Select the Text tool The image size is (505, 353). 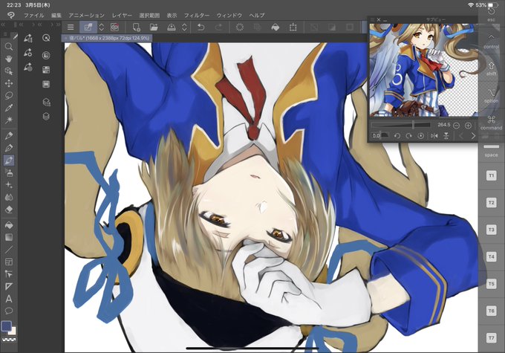pos(9,299)
